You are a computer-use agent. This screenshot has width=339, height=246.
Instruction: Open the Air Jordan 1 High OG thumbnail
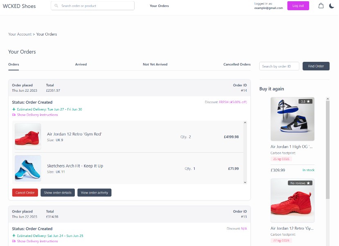tap(292, 119)
